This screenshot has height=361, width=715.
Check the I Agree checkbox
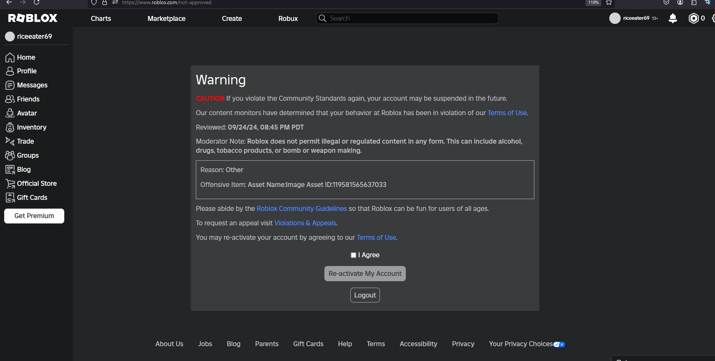click(x=353, y=255)
